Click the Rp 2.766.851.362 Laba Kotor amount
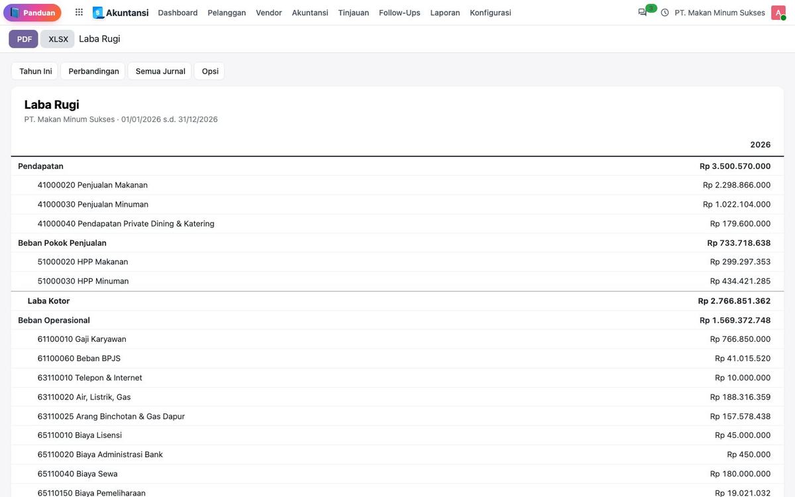Viewport: 795px width, 497px height. pyautogui.click(x=734, y=301)
